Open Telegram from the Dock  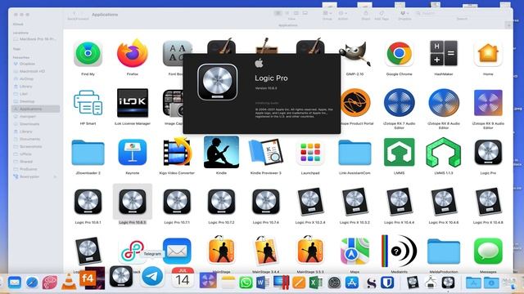point(152,277)
